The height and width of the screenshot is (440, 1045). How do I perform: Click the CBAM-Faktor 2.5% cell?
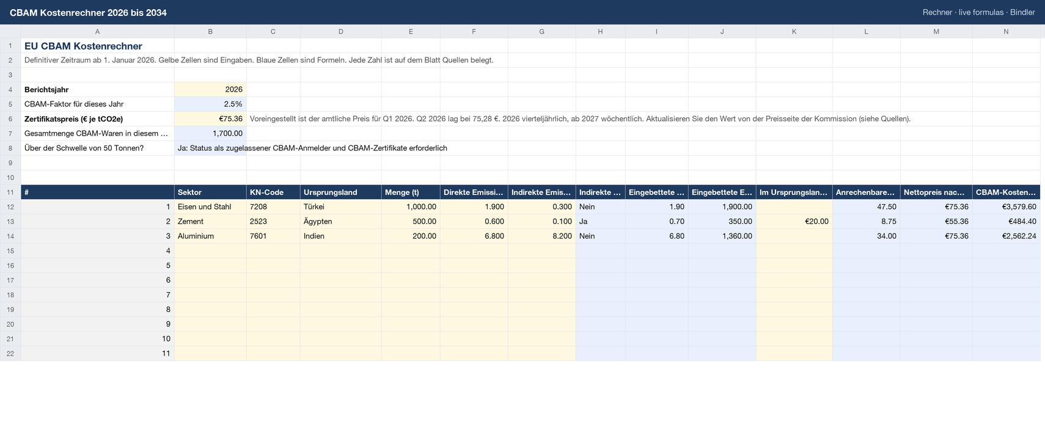[210, 104]
